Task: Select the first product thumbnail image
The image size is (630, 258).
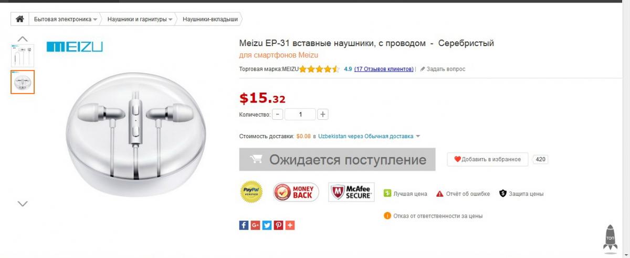Action: click(23, 55)
